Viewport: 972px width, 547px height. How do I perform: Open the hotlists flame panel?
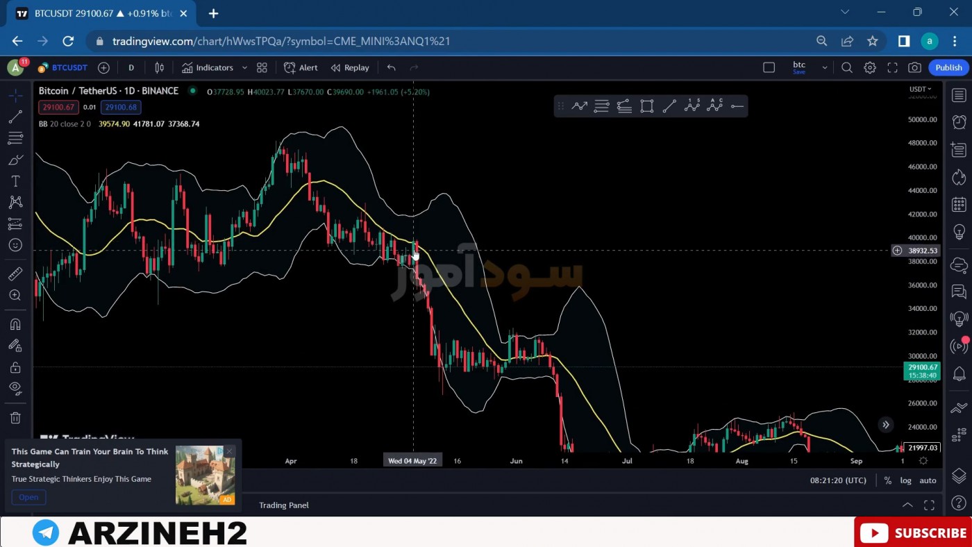tap(959, 177)
